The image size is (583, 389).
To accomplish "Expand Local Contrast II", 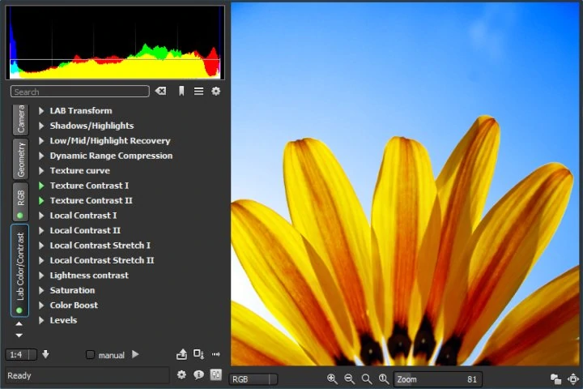I will [41, 230].
